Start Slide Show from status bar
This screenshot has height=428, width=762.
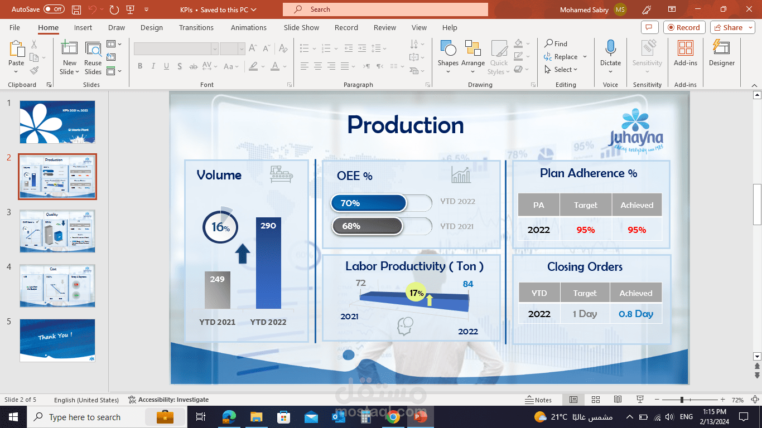point(640,400)
